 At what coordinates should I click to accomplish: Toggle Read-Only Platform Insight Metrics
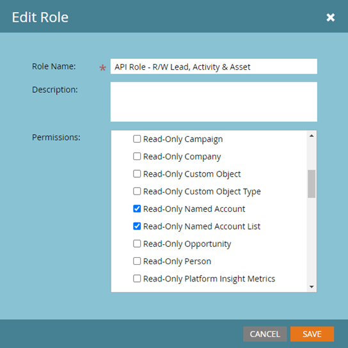pos(137,278)
